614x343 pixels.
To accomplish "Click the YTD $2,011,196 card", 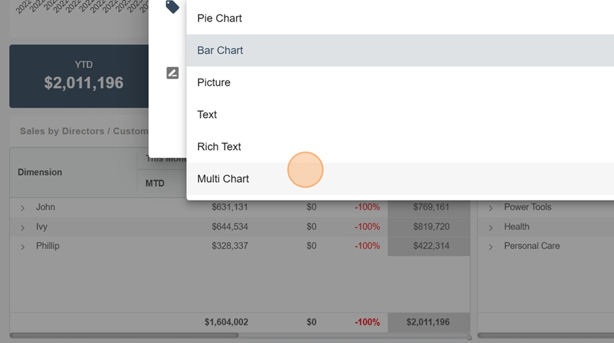I will pyautogui.click(x=79, y=76).
